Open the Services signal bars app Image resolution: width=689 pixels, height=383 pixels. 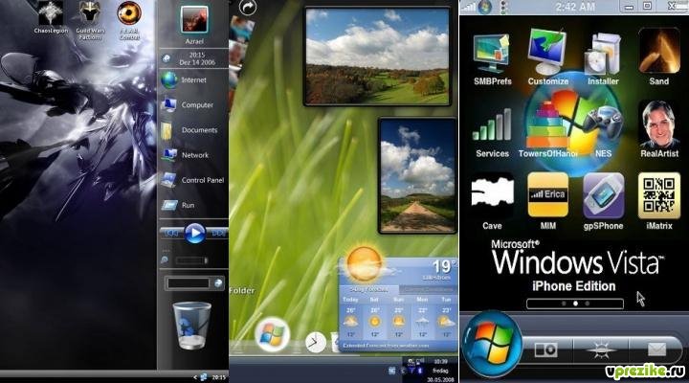492,132
